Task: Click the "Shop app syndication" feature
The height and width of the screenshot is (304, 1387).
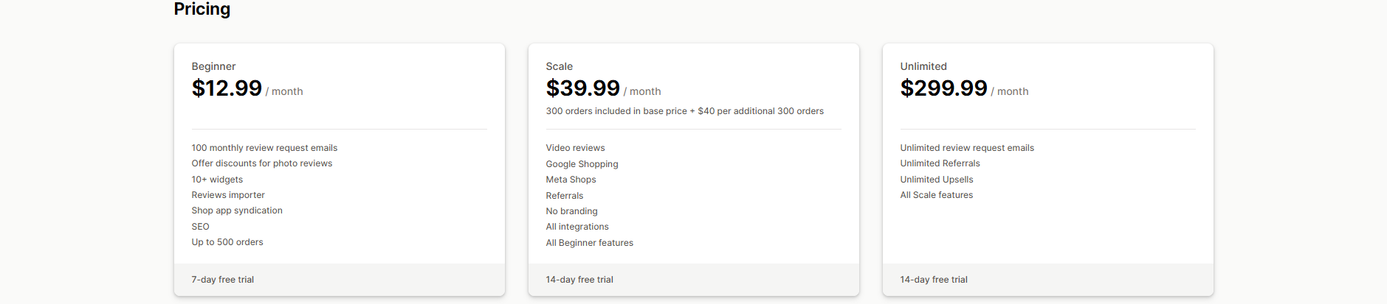Action: 237,211
